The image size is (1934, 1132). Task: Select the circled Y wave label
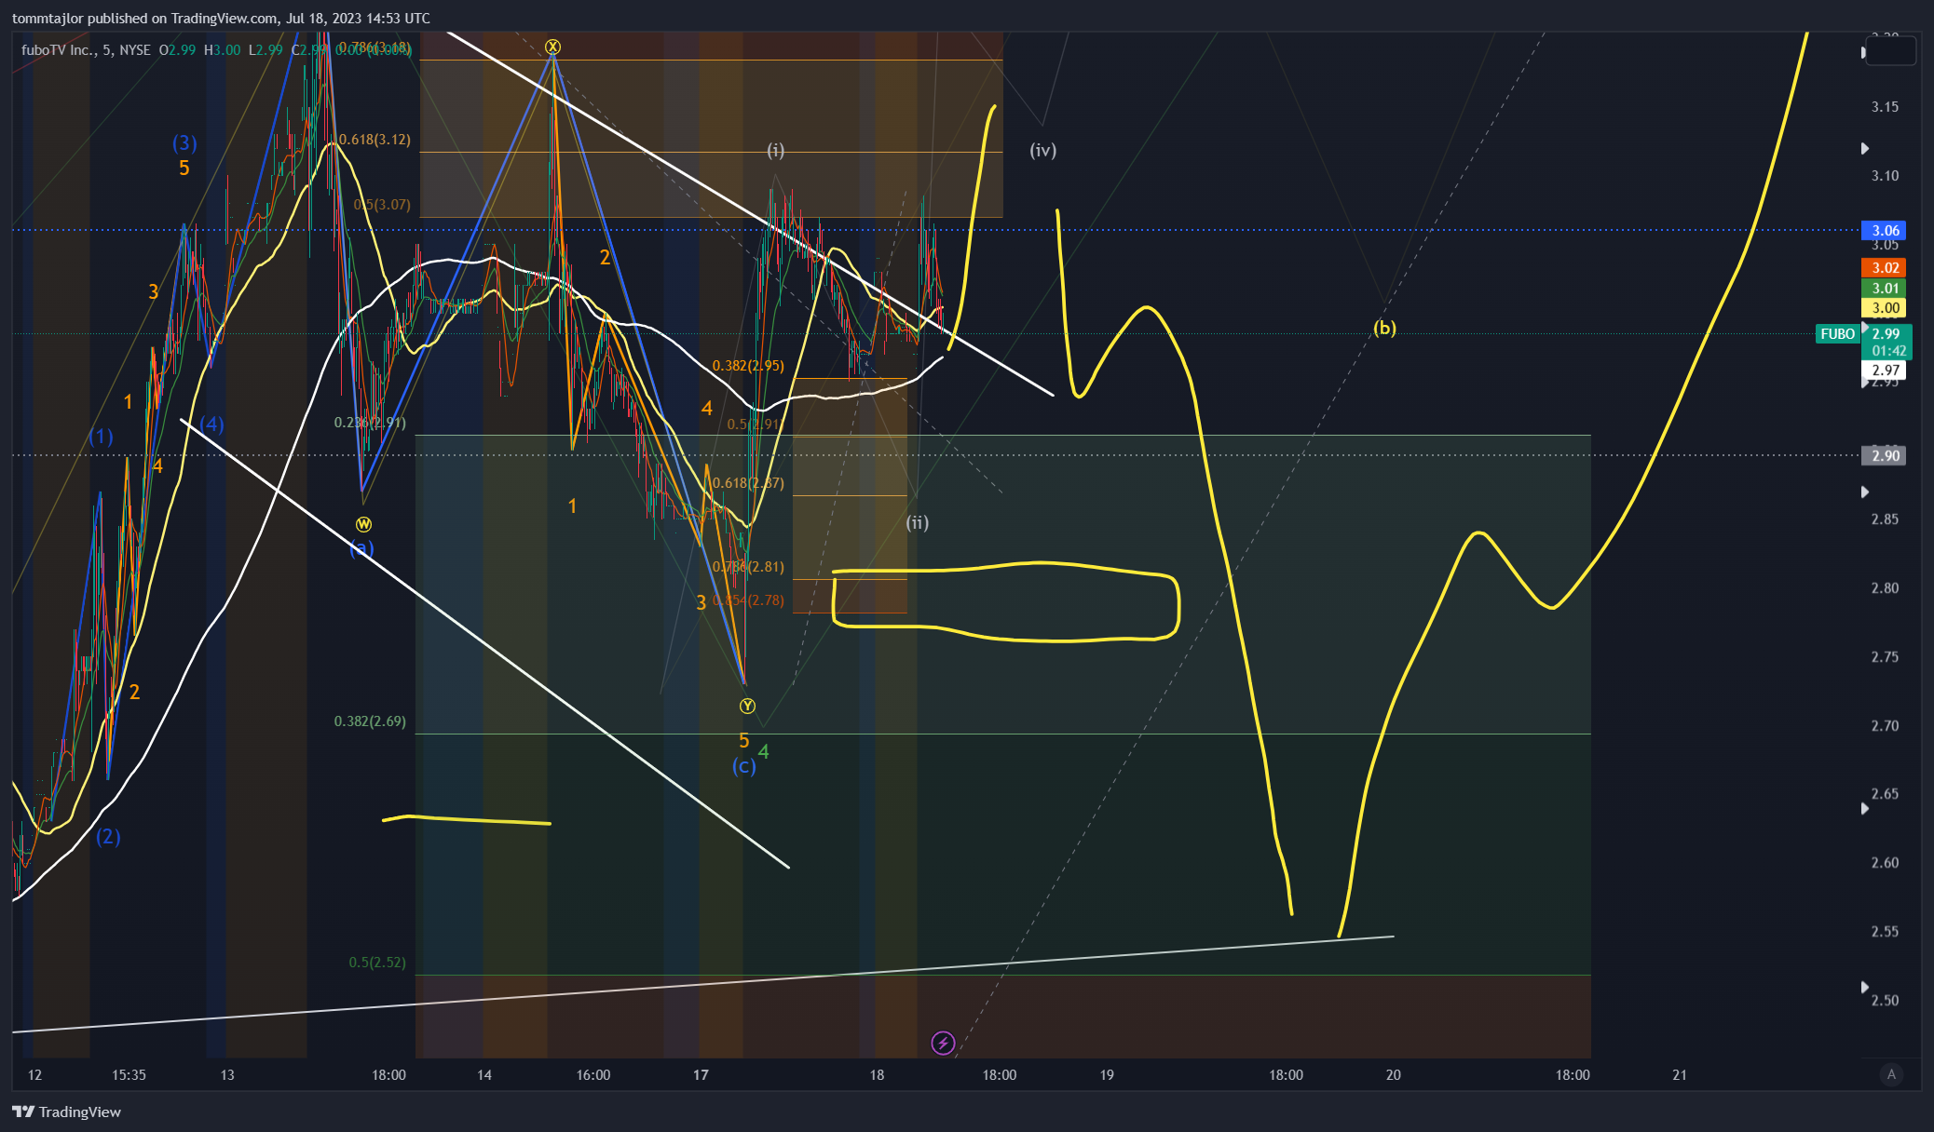(747, 706)
